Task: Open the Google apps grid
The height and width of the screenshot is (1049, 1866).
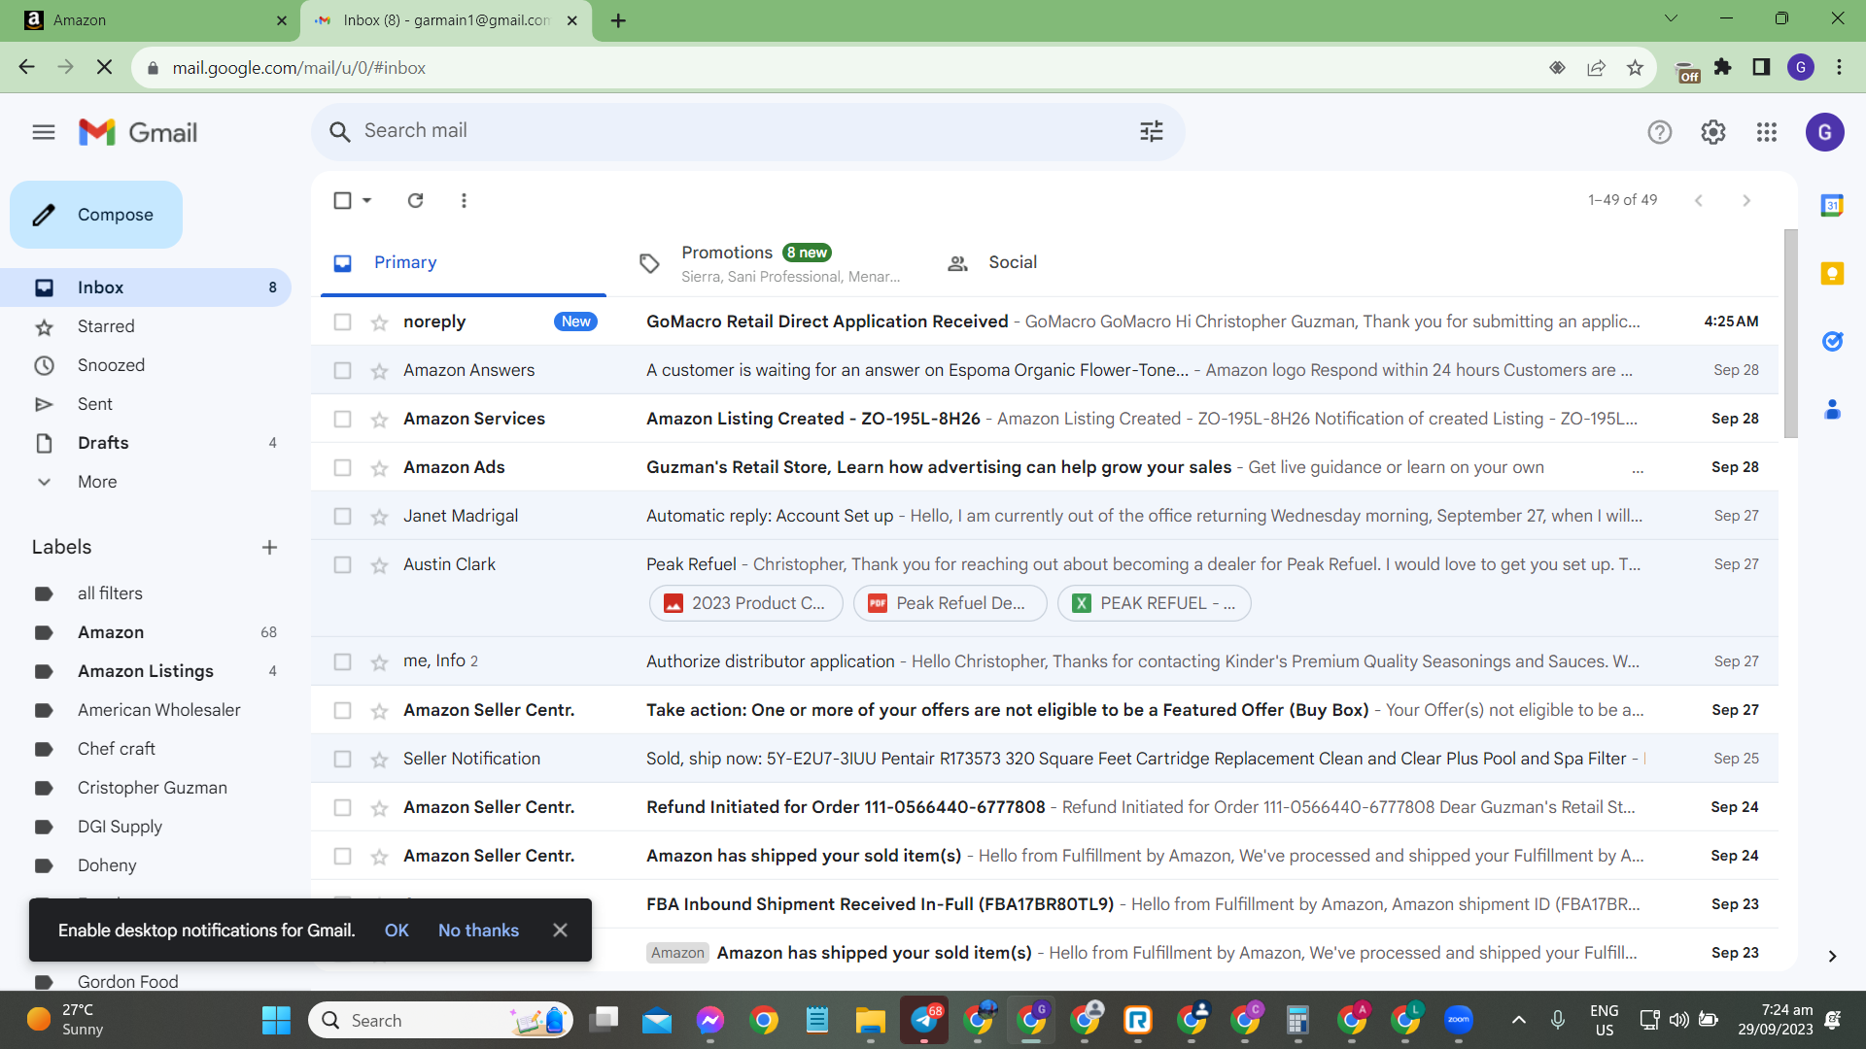Action: [1766, 132]
